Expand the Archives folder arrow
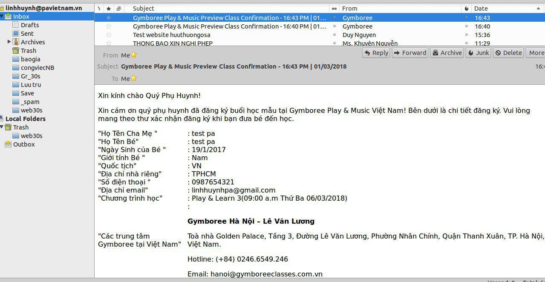The height and width of the screenshot is (282, 545). [x=9, y=42]
